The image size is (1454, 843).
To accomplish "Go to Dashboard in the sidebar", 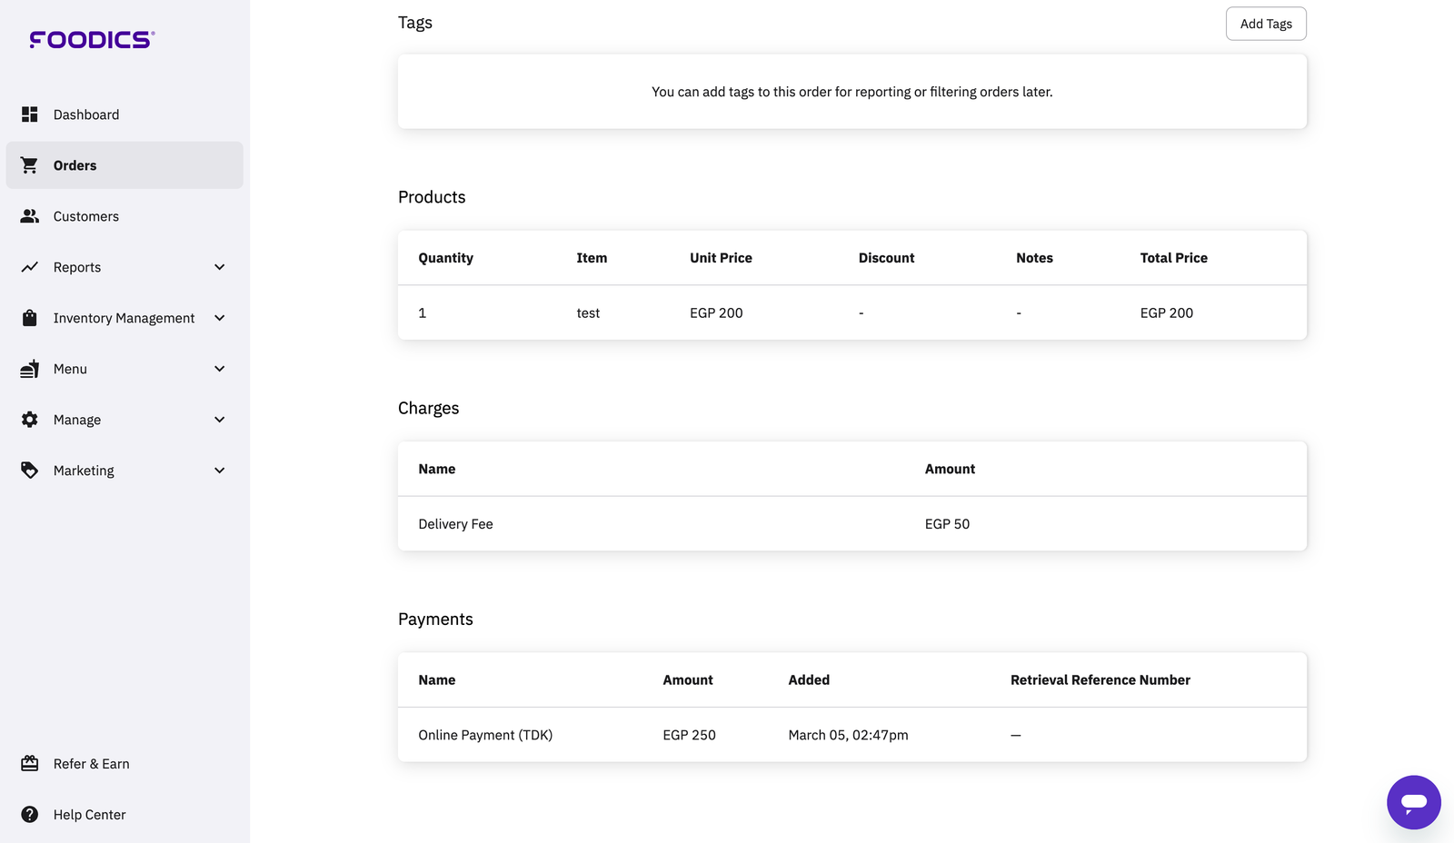I will pyautogui.click(x=124, y=114).
